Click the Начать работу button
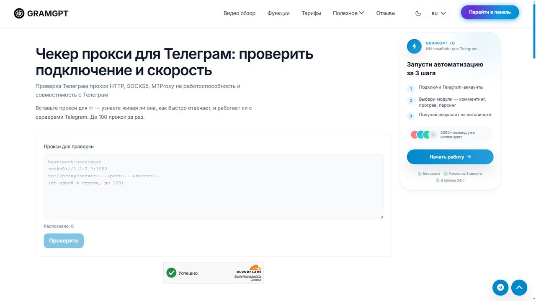This screenshot has height=301, width=536. click(450, 157)
